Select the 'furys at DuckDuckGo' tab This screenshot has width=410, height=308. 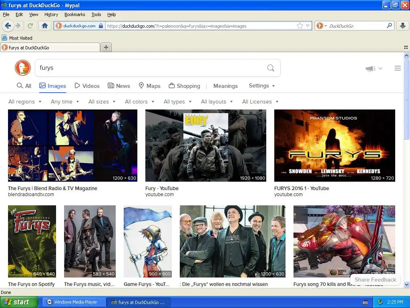click(50, 47)
